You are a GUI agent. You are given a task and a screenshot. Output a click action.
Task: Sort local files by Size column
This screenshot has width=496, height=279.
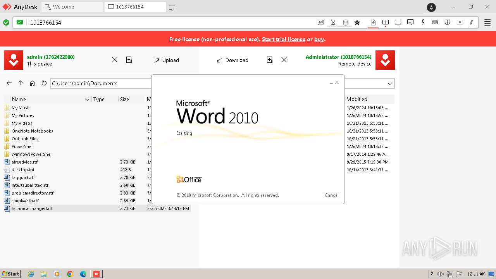124,100
